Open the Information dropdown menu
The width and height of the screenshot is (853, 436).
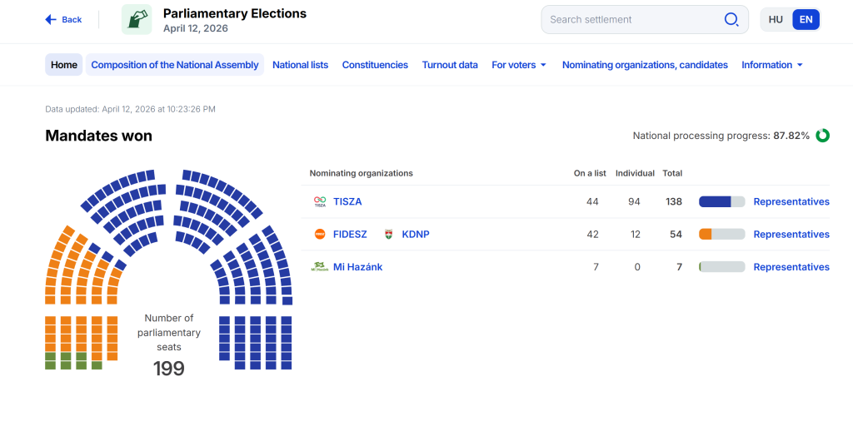tap(772, 65)
